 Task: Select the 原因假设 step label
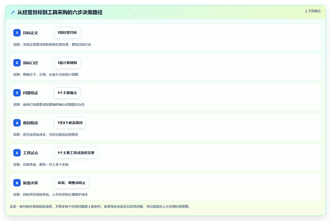[x=30, y=123]
